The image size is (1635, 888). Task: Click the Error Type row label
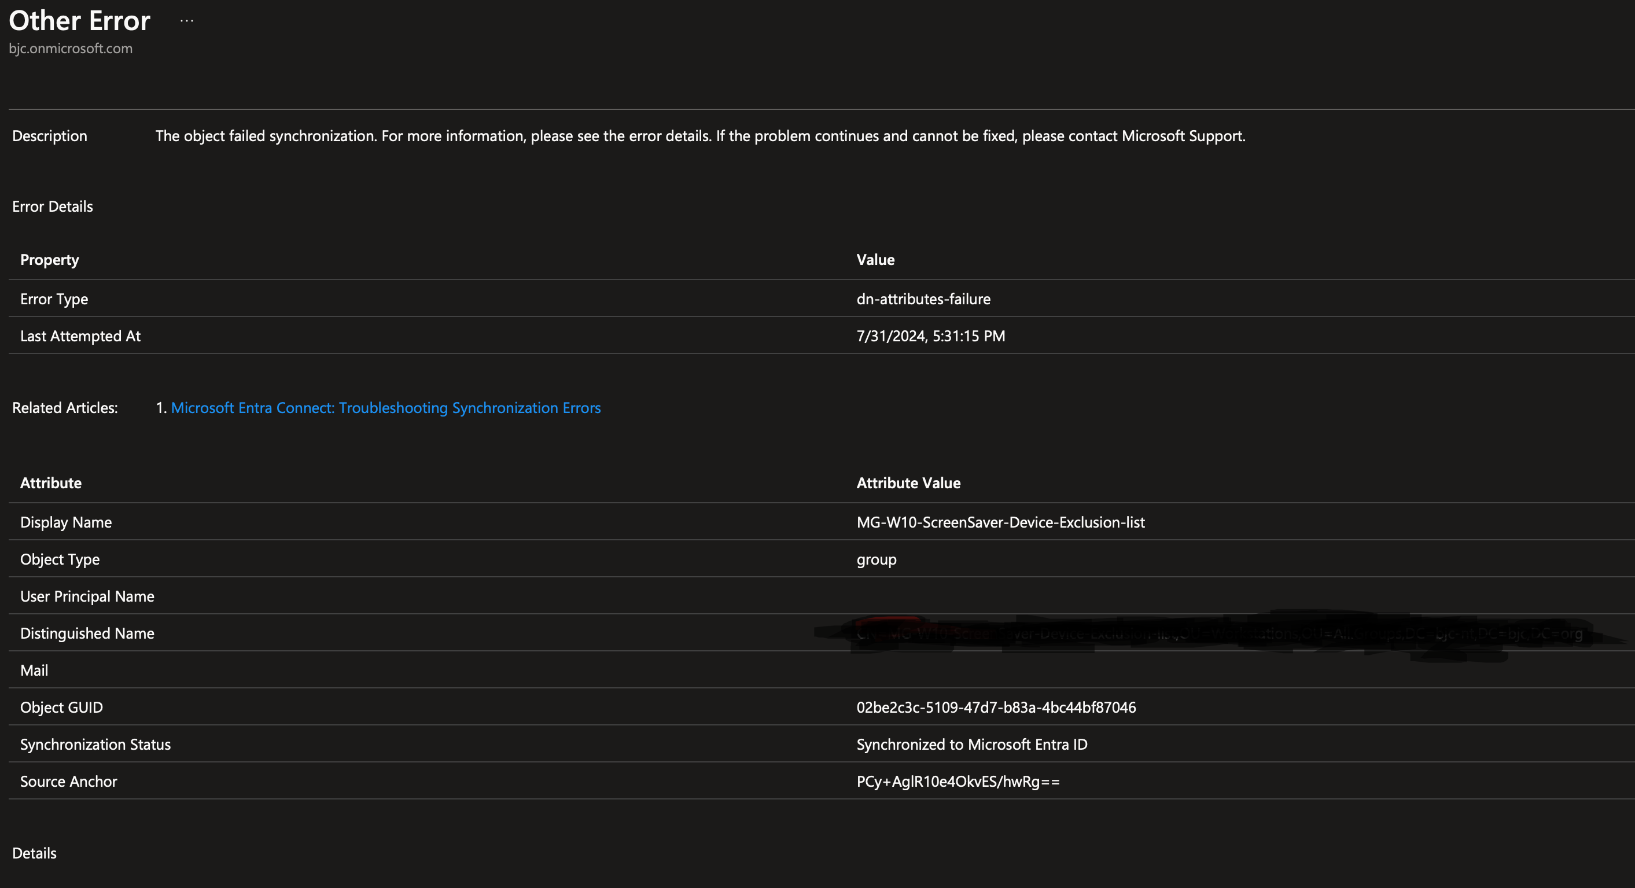pos(54,299)
